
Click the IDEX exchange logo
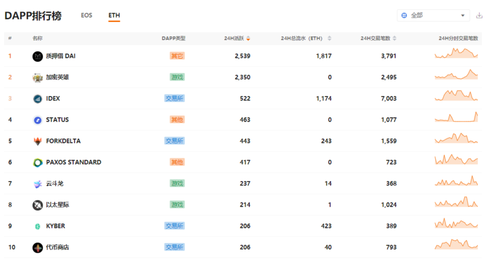38,99
